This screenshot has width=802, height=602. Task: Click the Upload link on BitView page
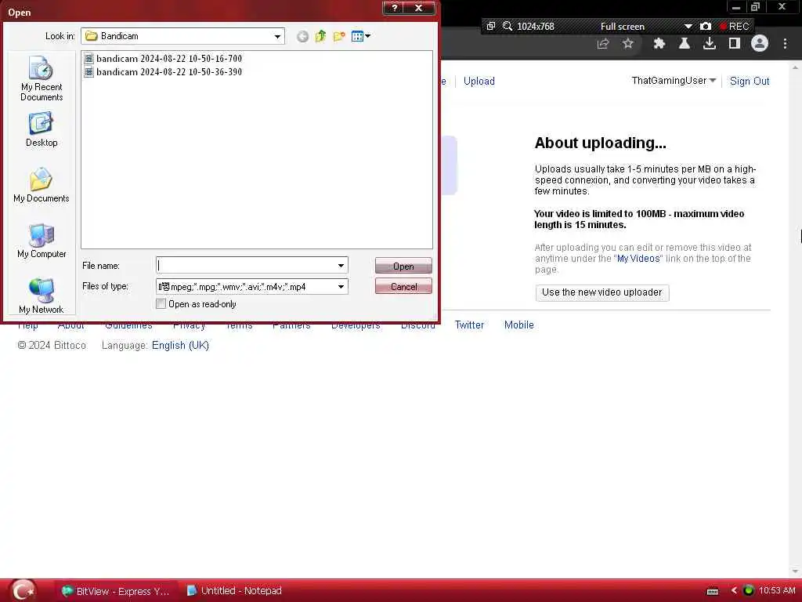click(x=479, y=81)
